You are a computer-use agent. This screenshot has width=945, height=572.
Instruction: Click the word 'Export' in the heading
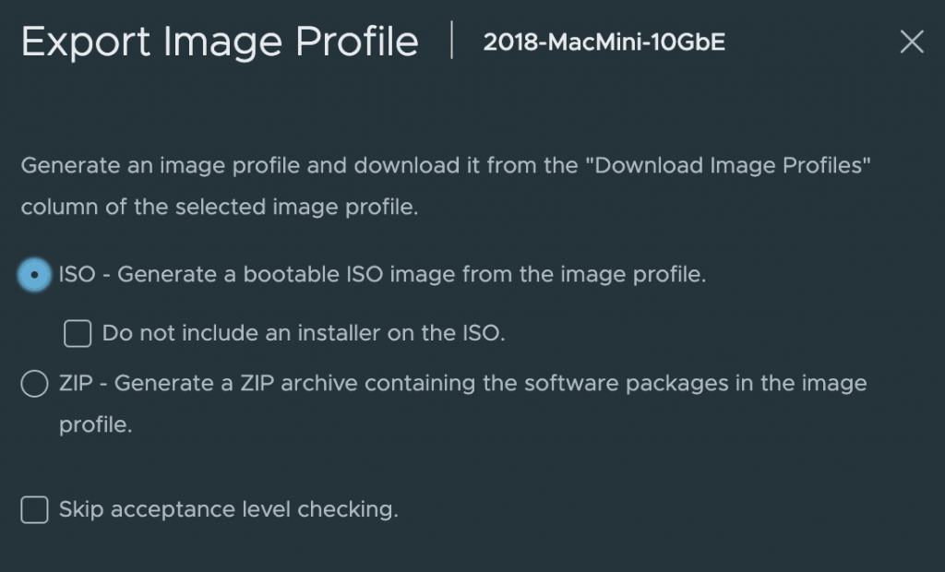(78, 42)
